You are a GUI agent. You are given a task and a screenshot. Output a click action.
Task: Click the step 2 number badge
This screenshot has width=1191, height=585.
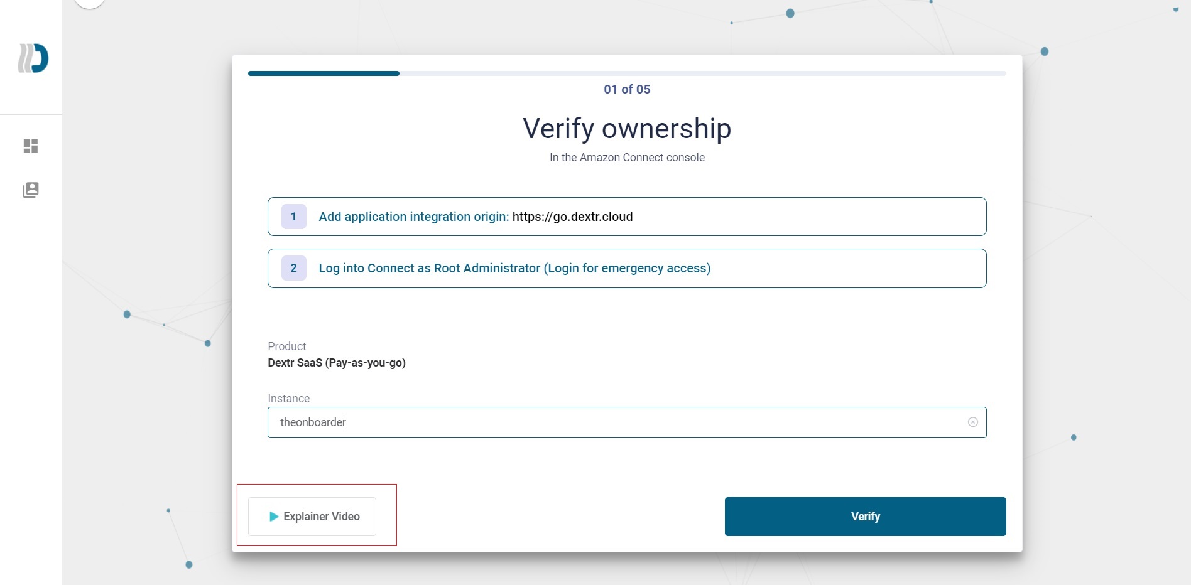[293, 268]
